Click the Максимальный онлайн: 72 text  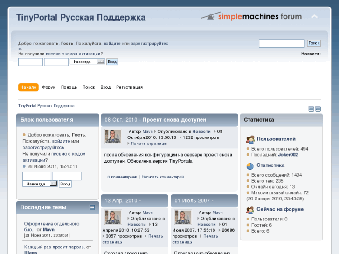click(280, 193)
